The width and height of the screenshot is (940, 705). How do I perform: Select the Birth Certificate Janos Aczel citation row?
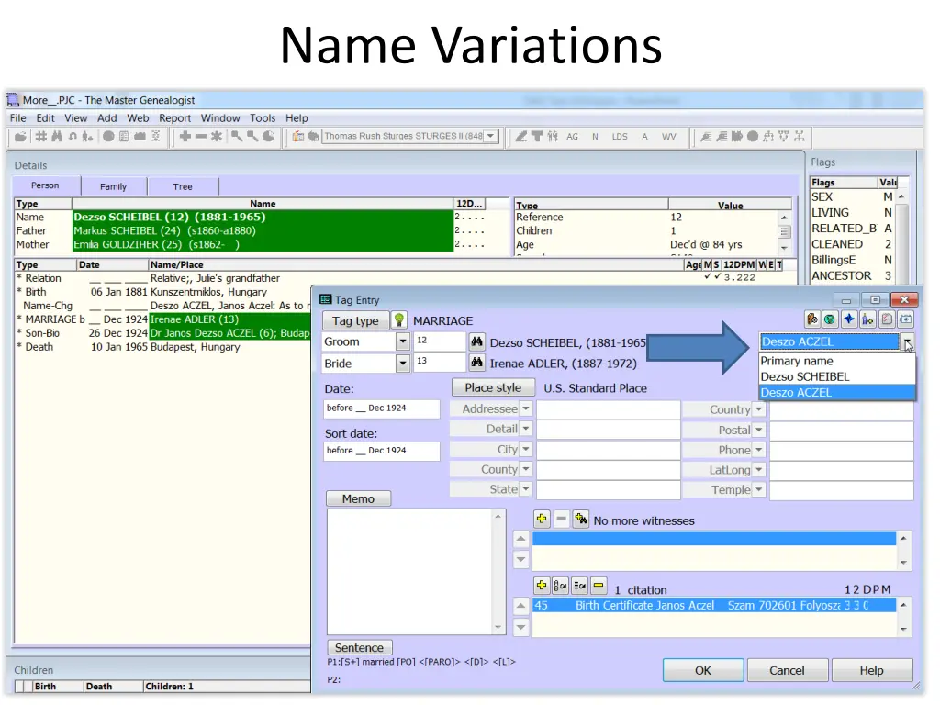[713, 606]
